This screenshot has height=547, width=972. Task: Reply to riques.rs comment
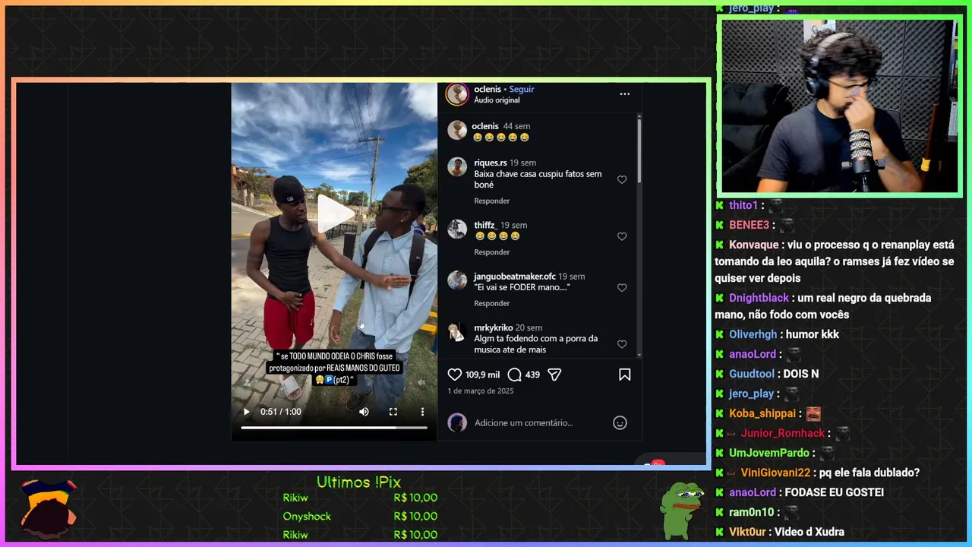pos(492,201)
